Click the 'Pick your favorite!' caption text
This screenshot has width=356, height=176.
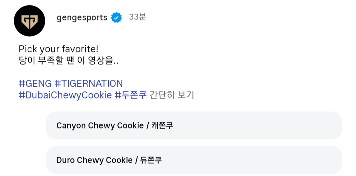click(58, 49)
